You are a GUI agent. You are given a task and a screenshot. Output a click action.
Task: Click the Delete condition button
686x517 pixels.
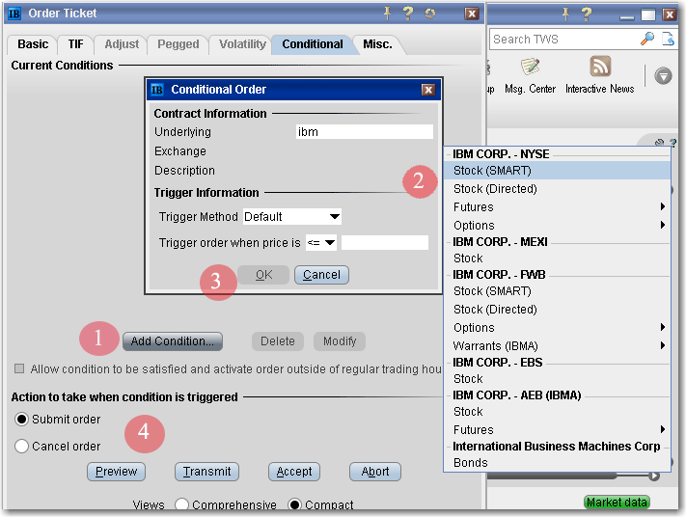[277, 341]
